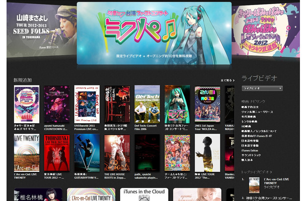Click chart entry 2 初音ミク 台湾ファーストコンサー...
The width and height of the screenshot is (307, 201).
[269, 198]
